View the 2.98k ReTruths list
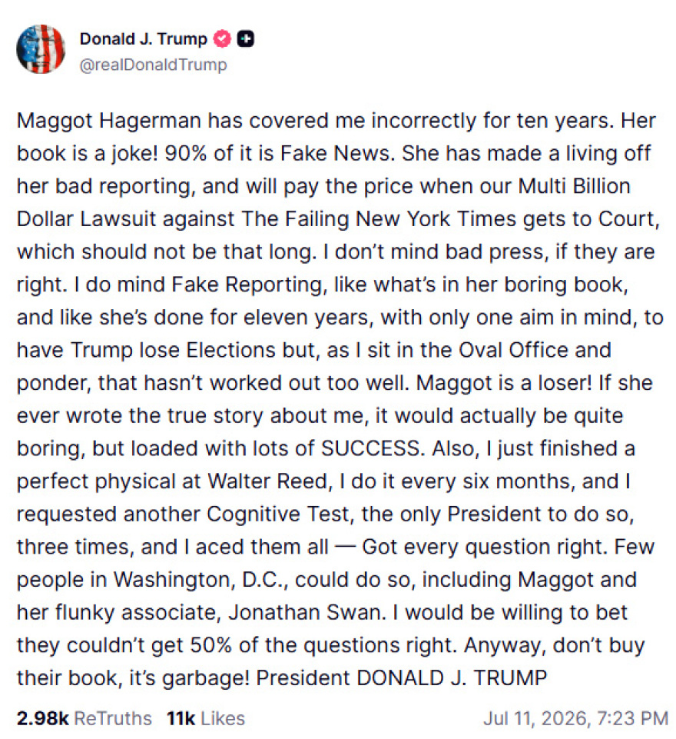676x739 pixels. (x=84, y=718)
